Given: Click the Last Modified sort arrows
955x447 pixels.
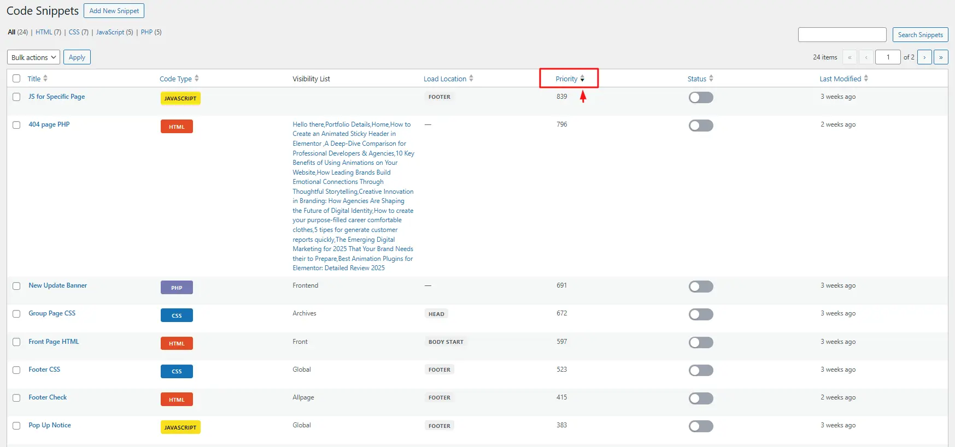Looking at the screenshot, I should click(866, 79).
